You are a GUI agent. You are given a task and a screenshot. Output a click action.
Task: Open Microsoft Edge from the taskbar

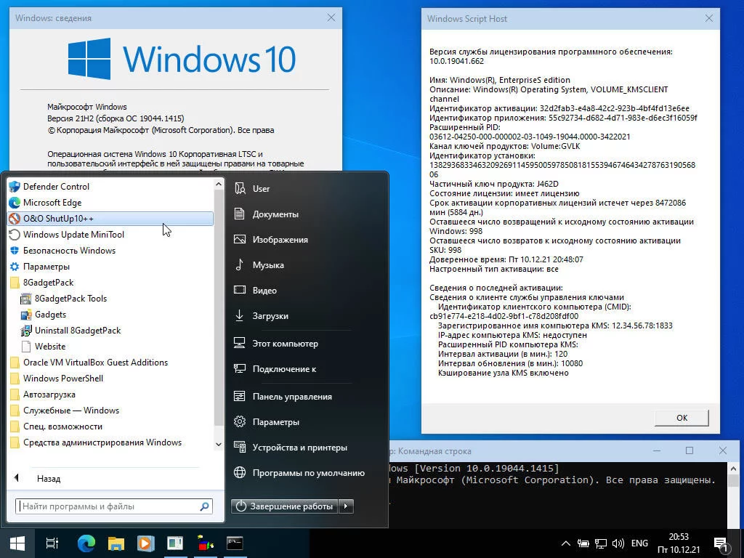click(x=86, y=543)
